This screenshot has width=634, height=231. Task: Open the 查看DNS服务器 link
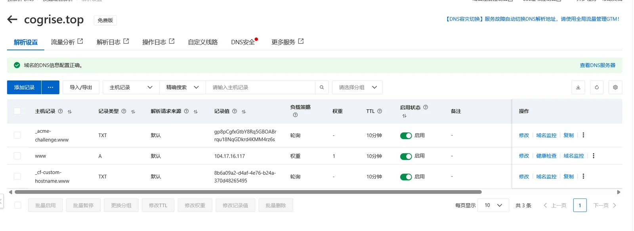click(x=598, y=65)
